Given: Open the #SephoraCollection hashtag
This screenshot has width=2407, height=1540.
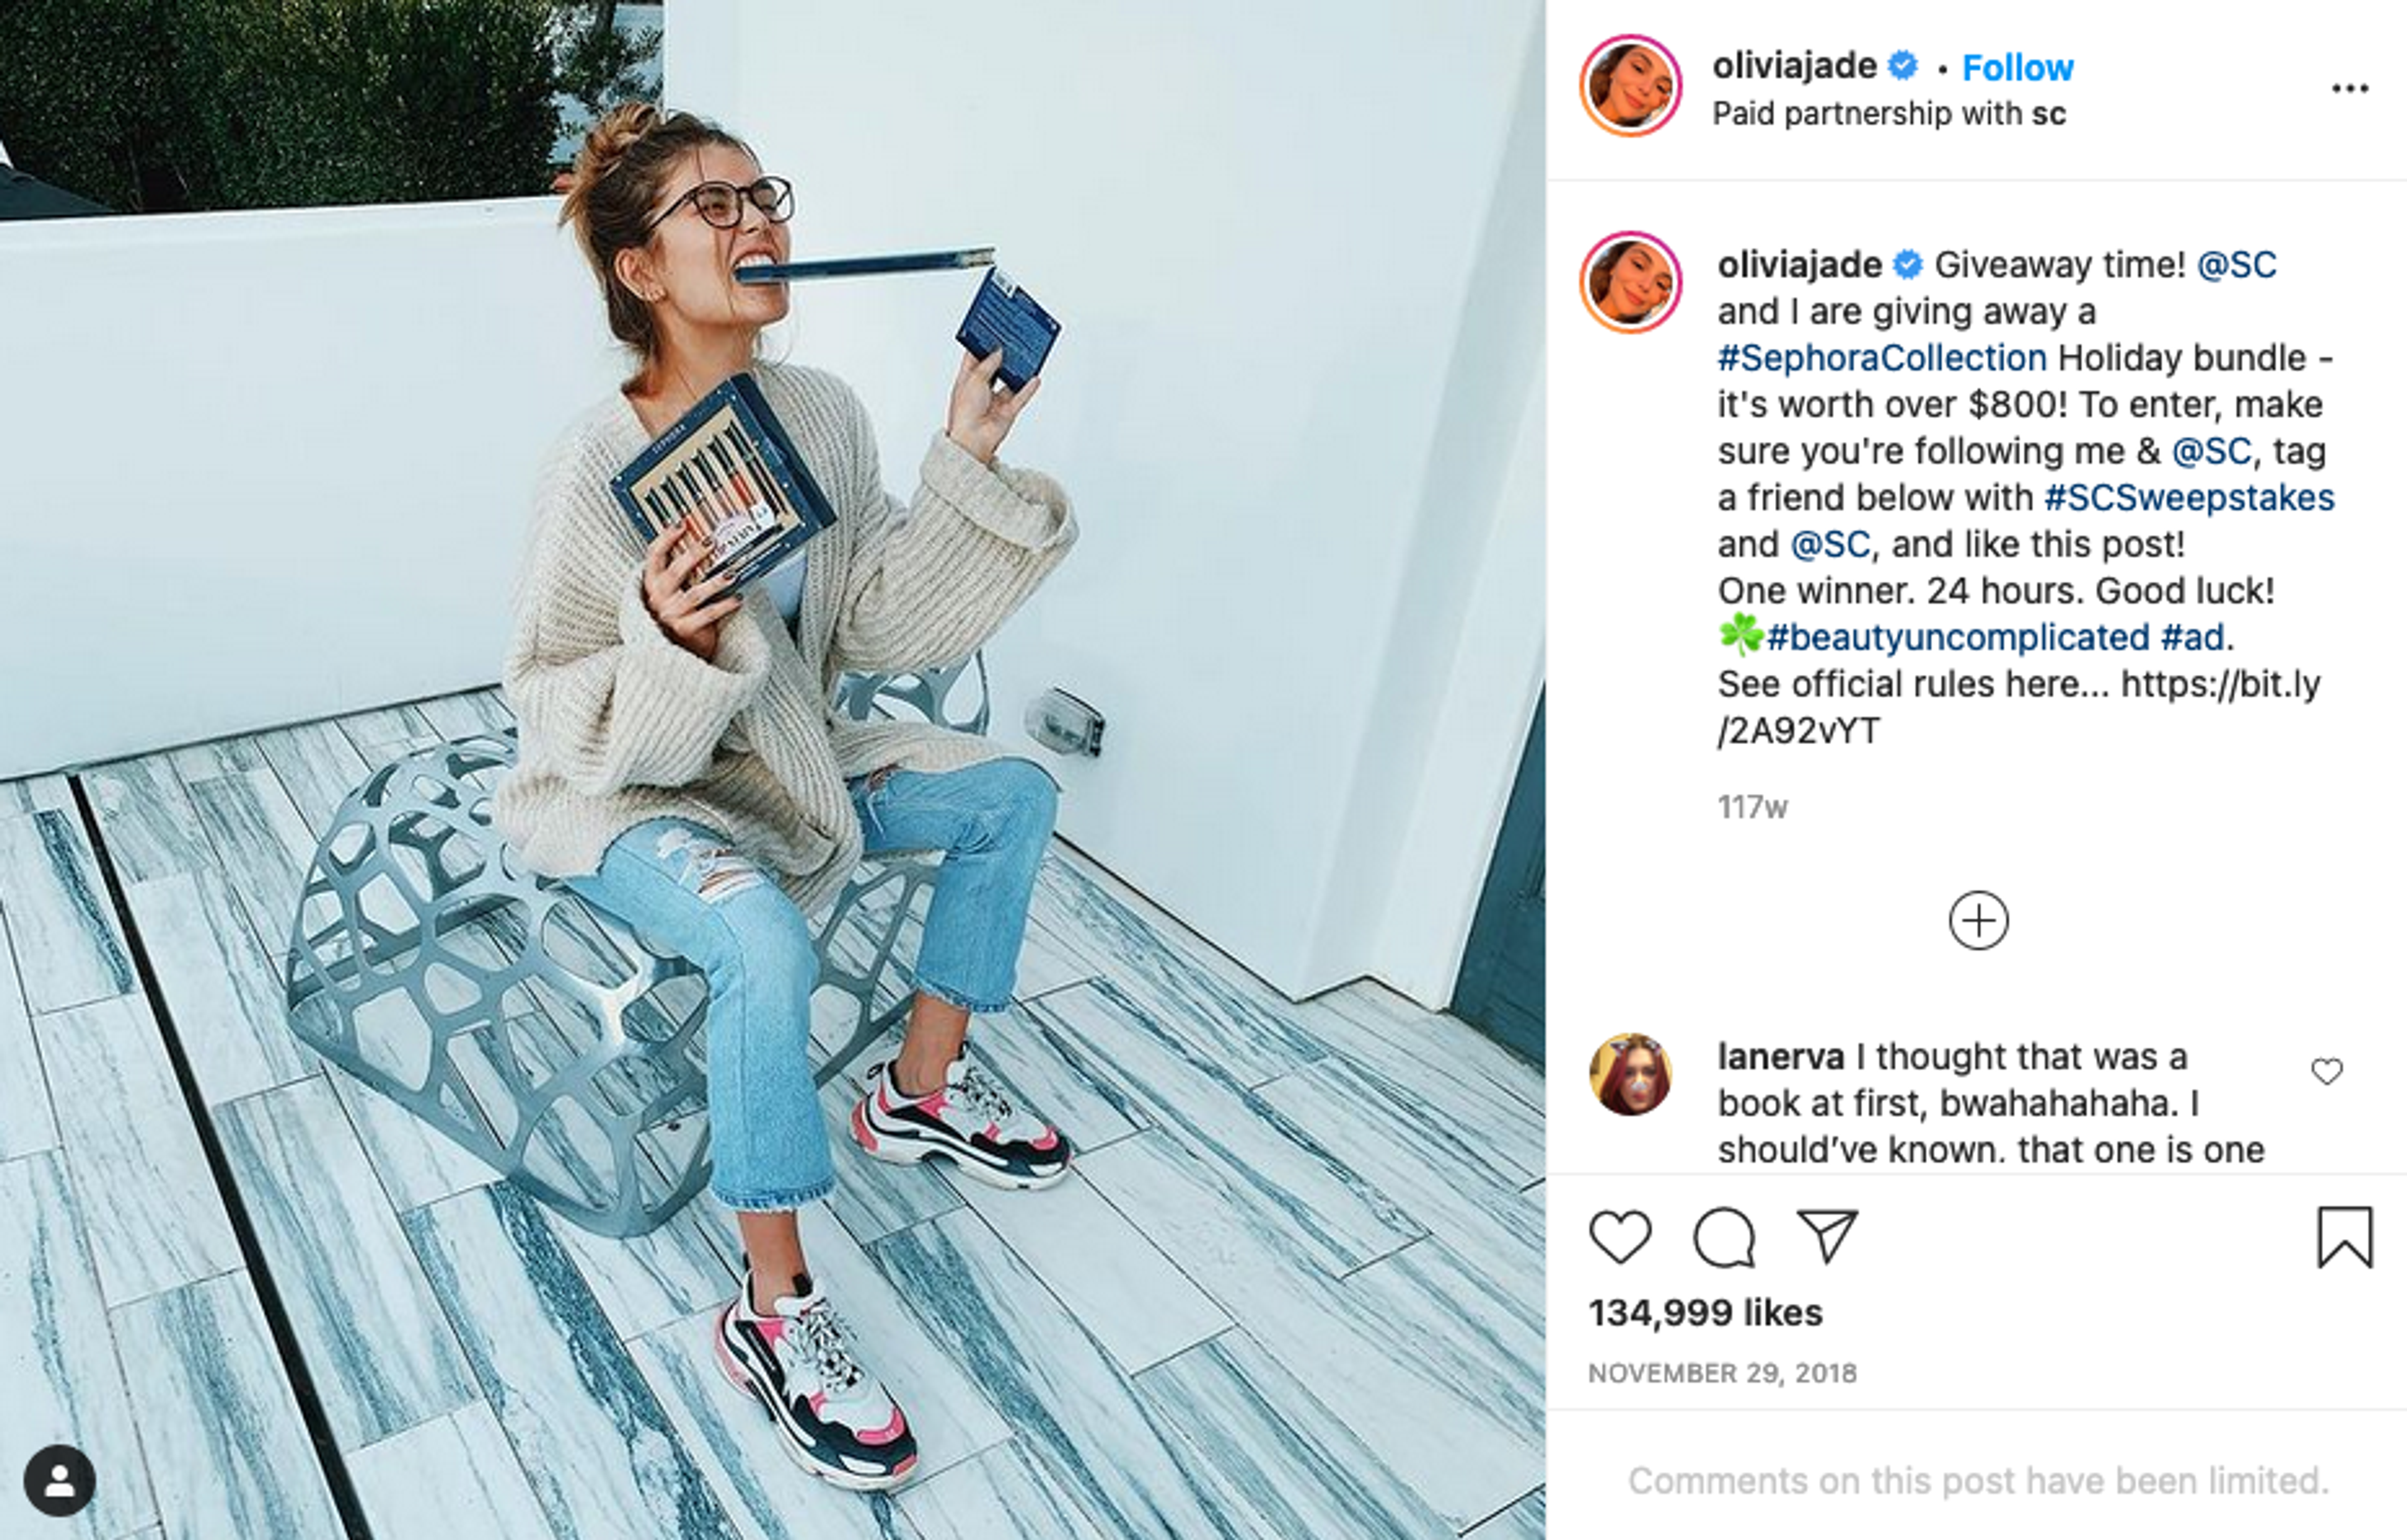Looking at the screenshot, I should (1882, 358).
